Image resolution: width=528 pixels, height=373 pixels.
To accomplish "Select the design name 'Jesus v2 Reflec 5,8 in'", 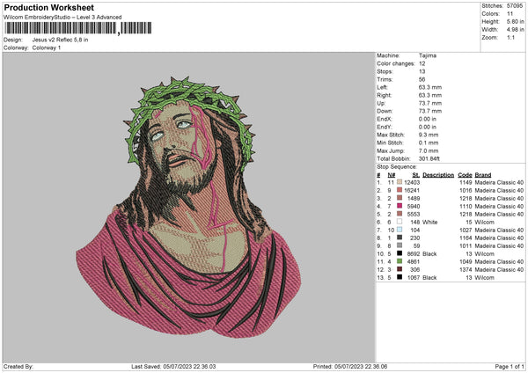I will (x=60, y=40).
